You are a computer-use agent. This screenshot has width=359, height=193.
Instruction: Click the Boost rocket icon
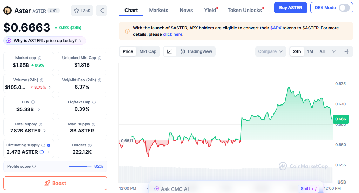pos(47,183)
